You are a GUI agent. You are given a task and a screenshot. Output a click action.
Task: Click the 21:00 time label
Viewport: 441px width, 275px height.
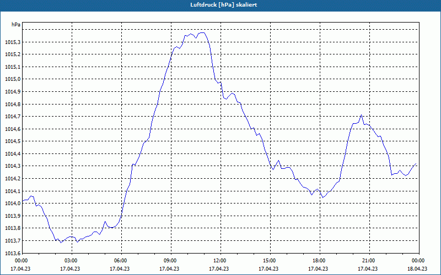point(368,261)
